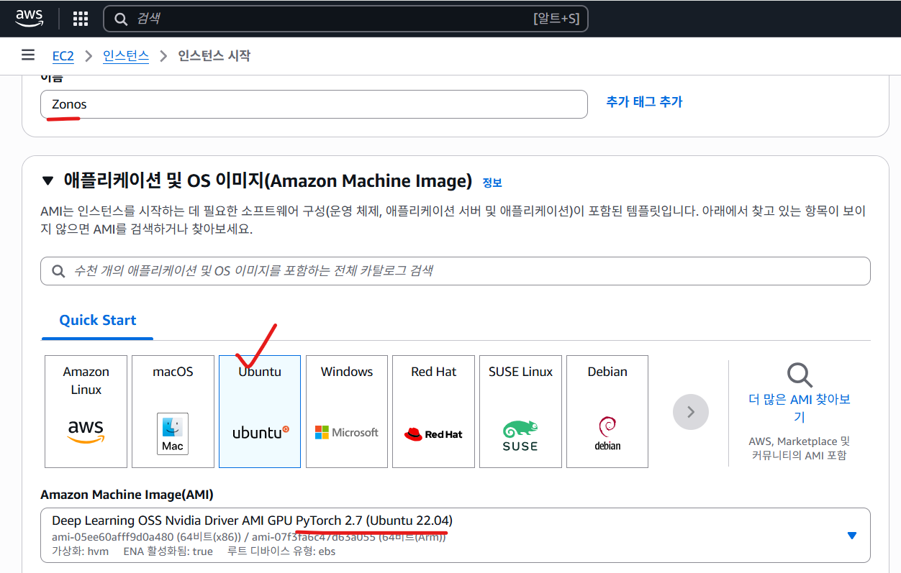Focus the top AWS search bar
The image size is (901, 573).
pyautogui.click(x=345, y=19)
